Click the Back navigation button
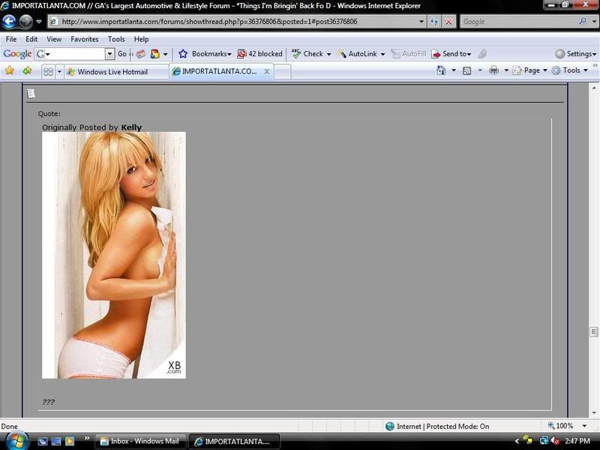This screenshot has height=450, width=600. 10,22
